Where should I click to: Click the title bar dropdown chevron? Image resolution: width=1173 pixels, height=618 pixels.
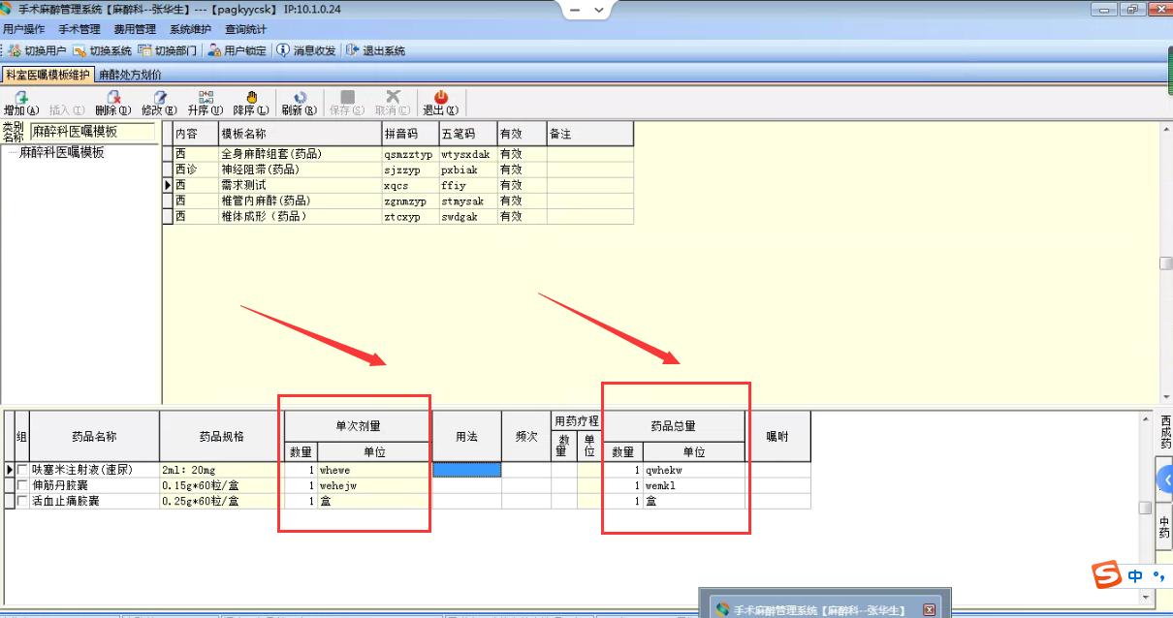[x=599, y=11]
